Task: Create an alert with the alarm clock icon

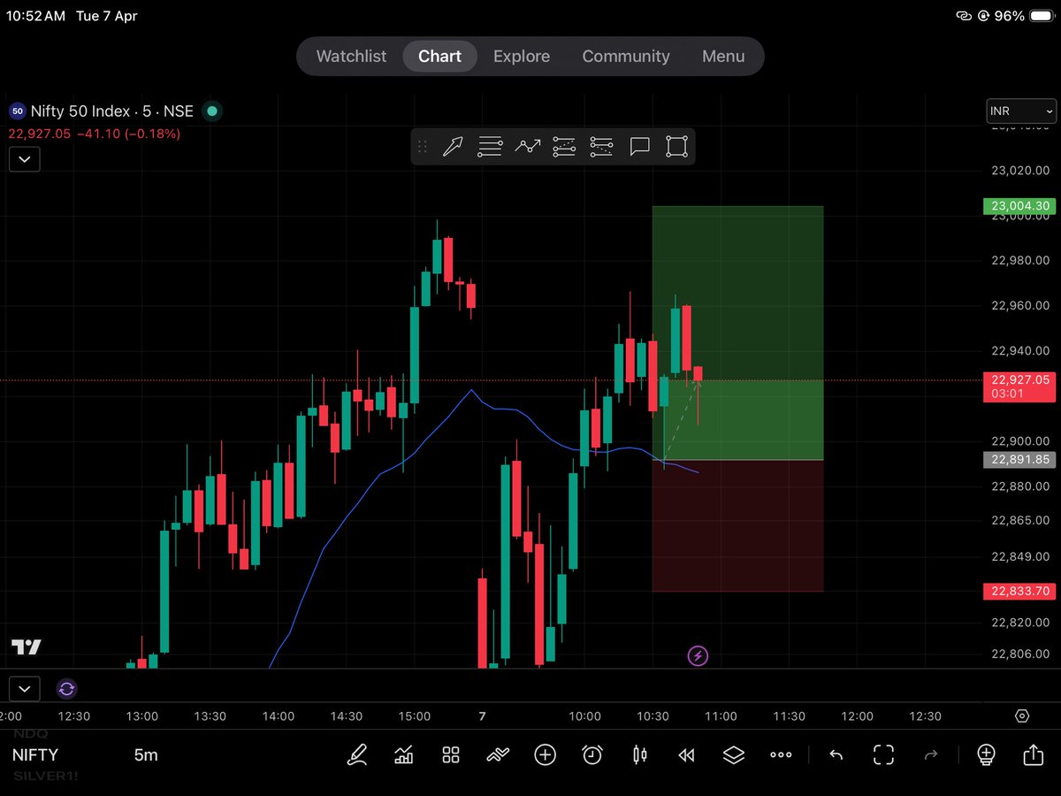Action: pyautogui.click(x=592, y=754)
